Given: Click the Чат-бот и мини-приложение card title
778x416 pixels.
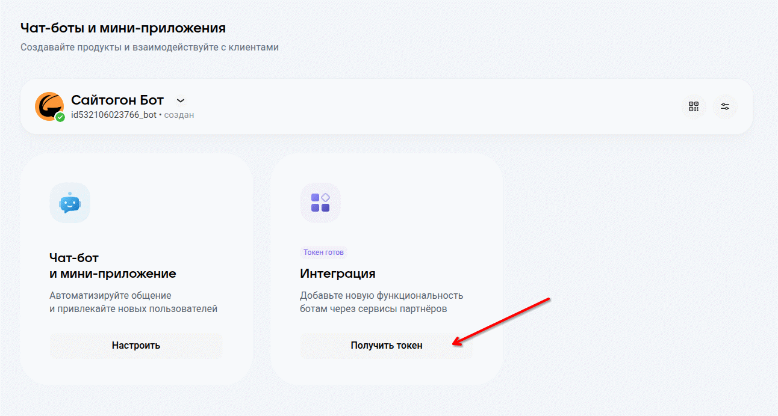Looking at the screenshot, I should click(x=113, y=266).
